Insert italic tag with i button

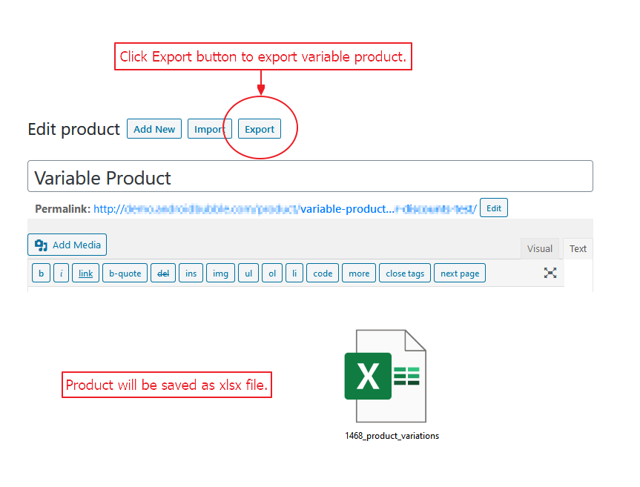(62, 274)
